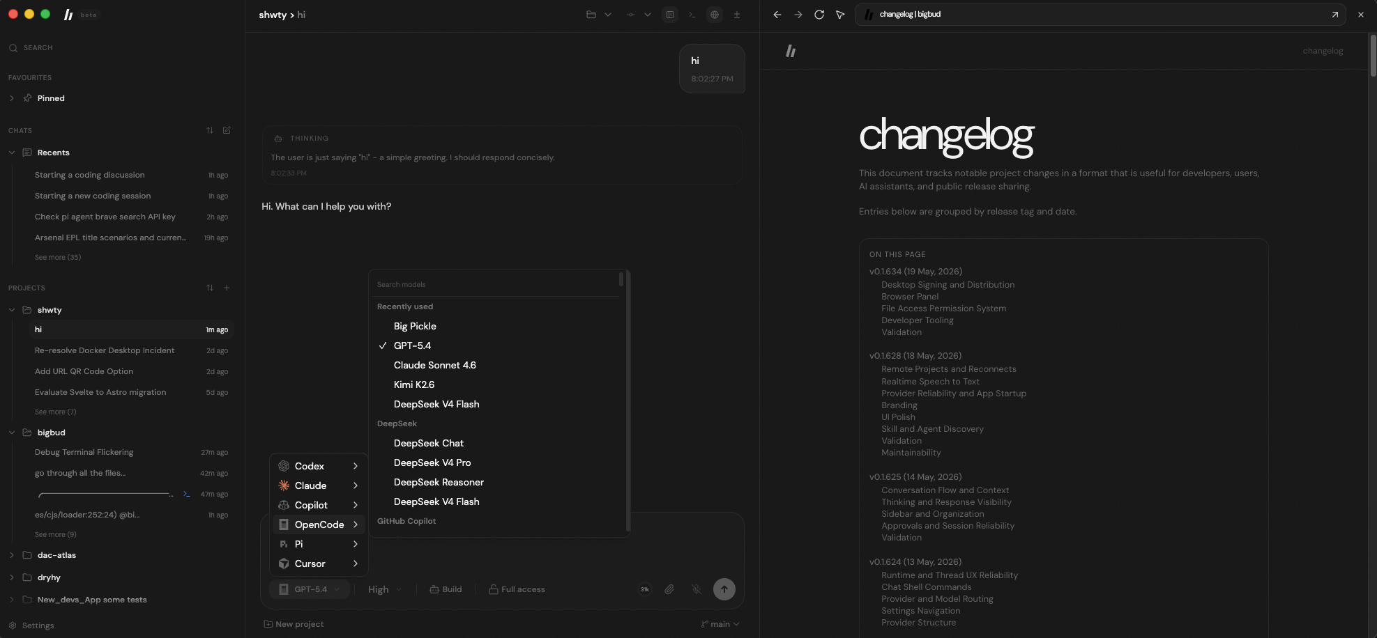
Task: Focus the Search models field
Action: (496, 284)
